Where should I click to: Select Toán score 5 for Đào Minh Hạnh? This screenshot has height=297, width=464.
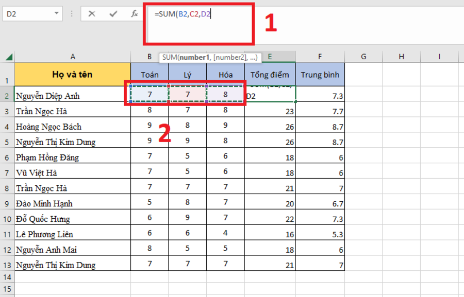(150, 202)
